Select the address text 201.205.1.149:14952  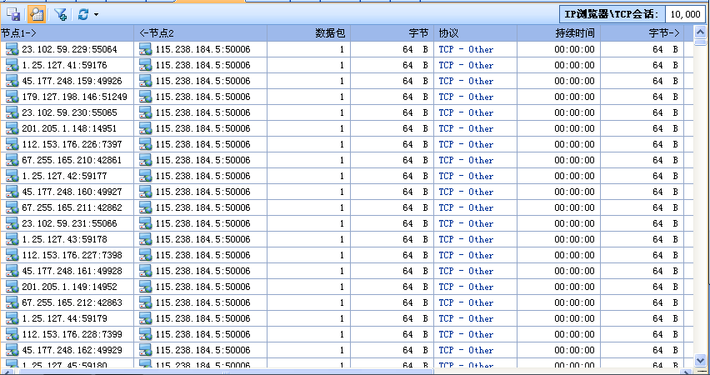coord(69,287)
